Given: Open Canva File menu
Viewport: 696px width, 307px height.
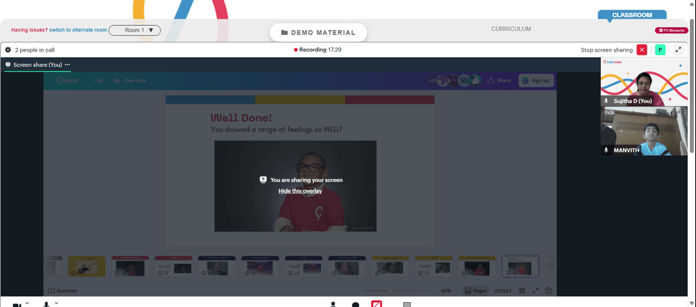Looking at the screenshot, I should pyautogui.click(x=99, y=81).
